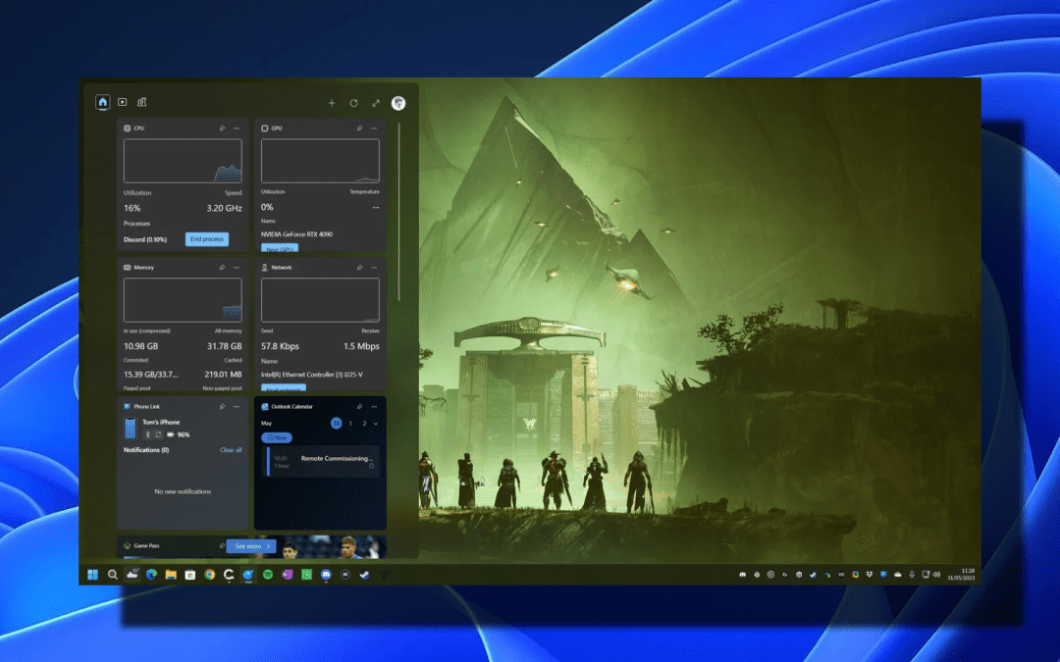Switch to the Watch video tab
Viewport: 1060px width, 662px height.
point(123,102)
